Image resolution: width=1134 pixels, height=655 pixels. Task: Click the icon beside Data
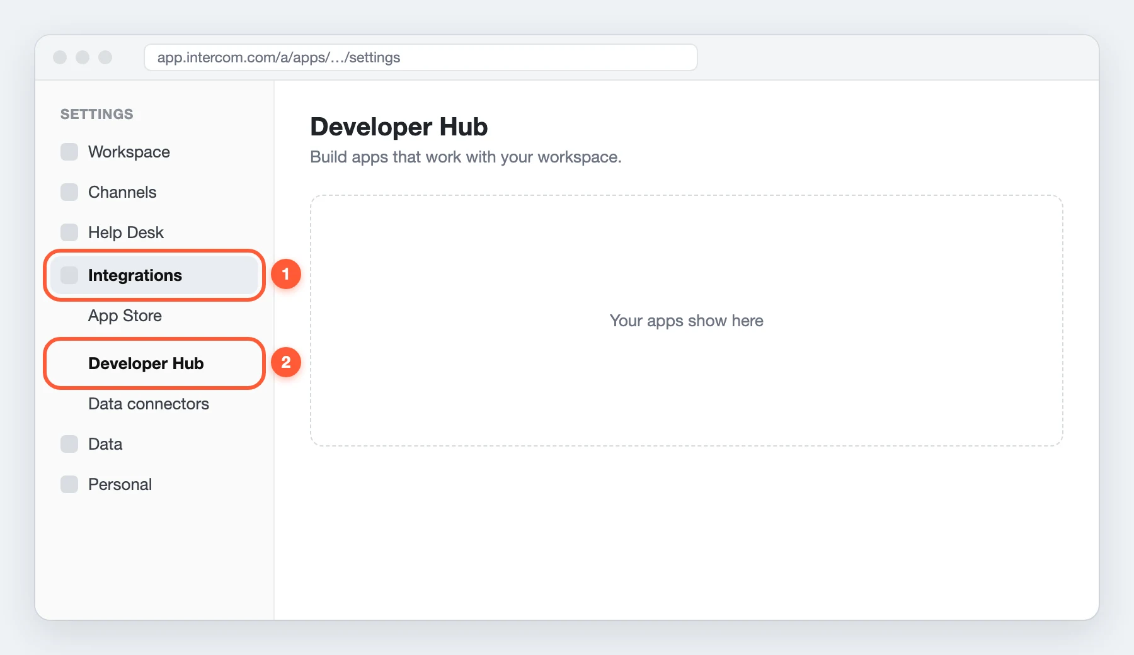pos(69,444)
